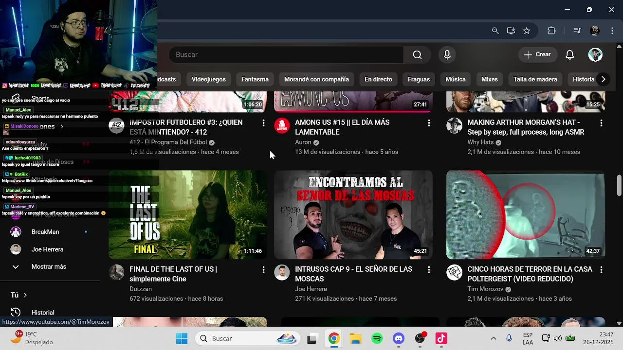
Task: Open the Chrome extensions puzzle icon
Action: click(551, 31)
